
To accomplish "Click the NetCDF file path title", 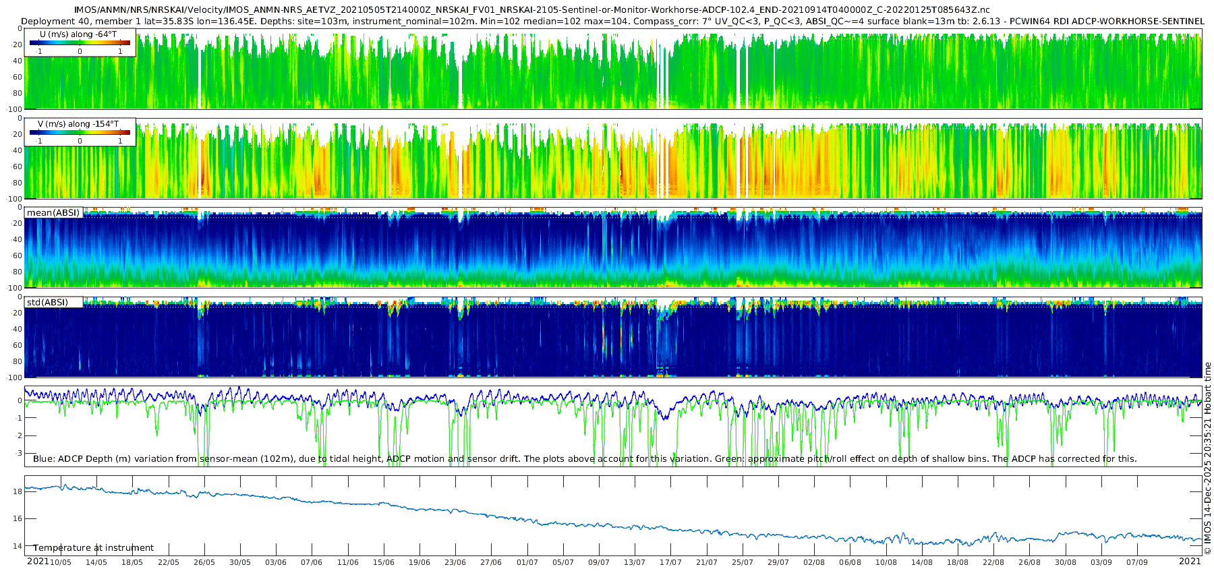I will tap(531, 10).
